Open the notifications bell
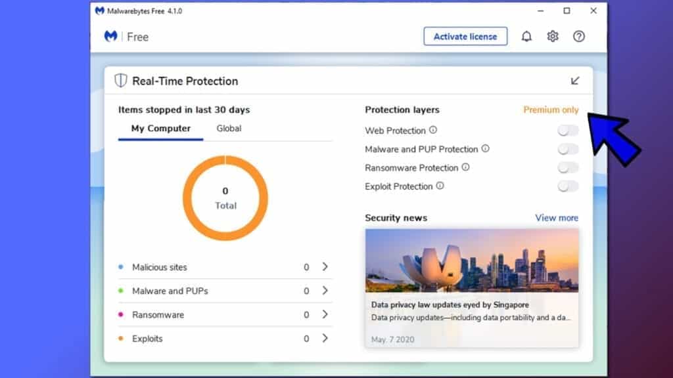The image size is (673, 378). pos(526,37)
